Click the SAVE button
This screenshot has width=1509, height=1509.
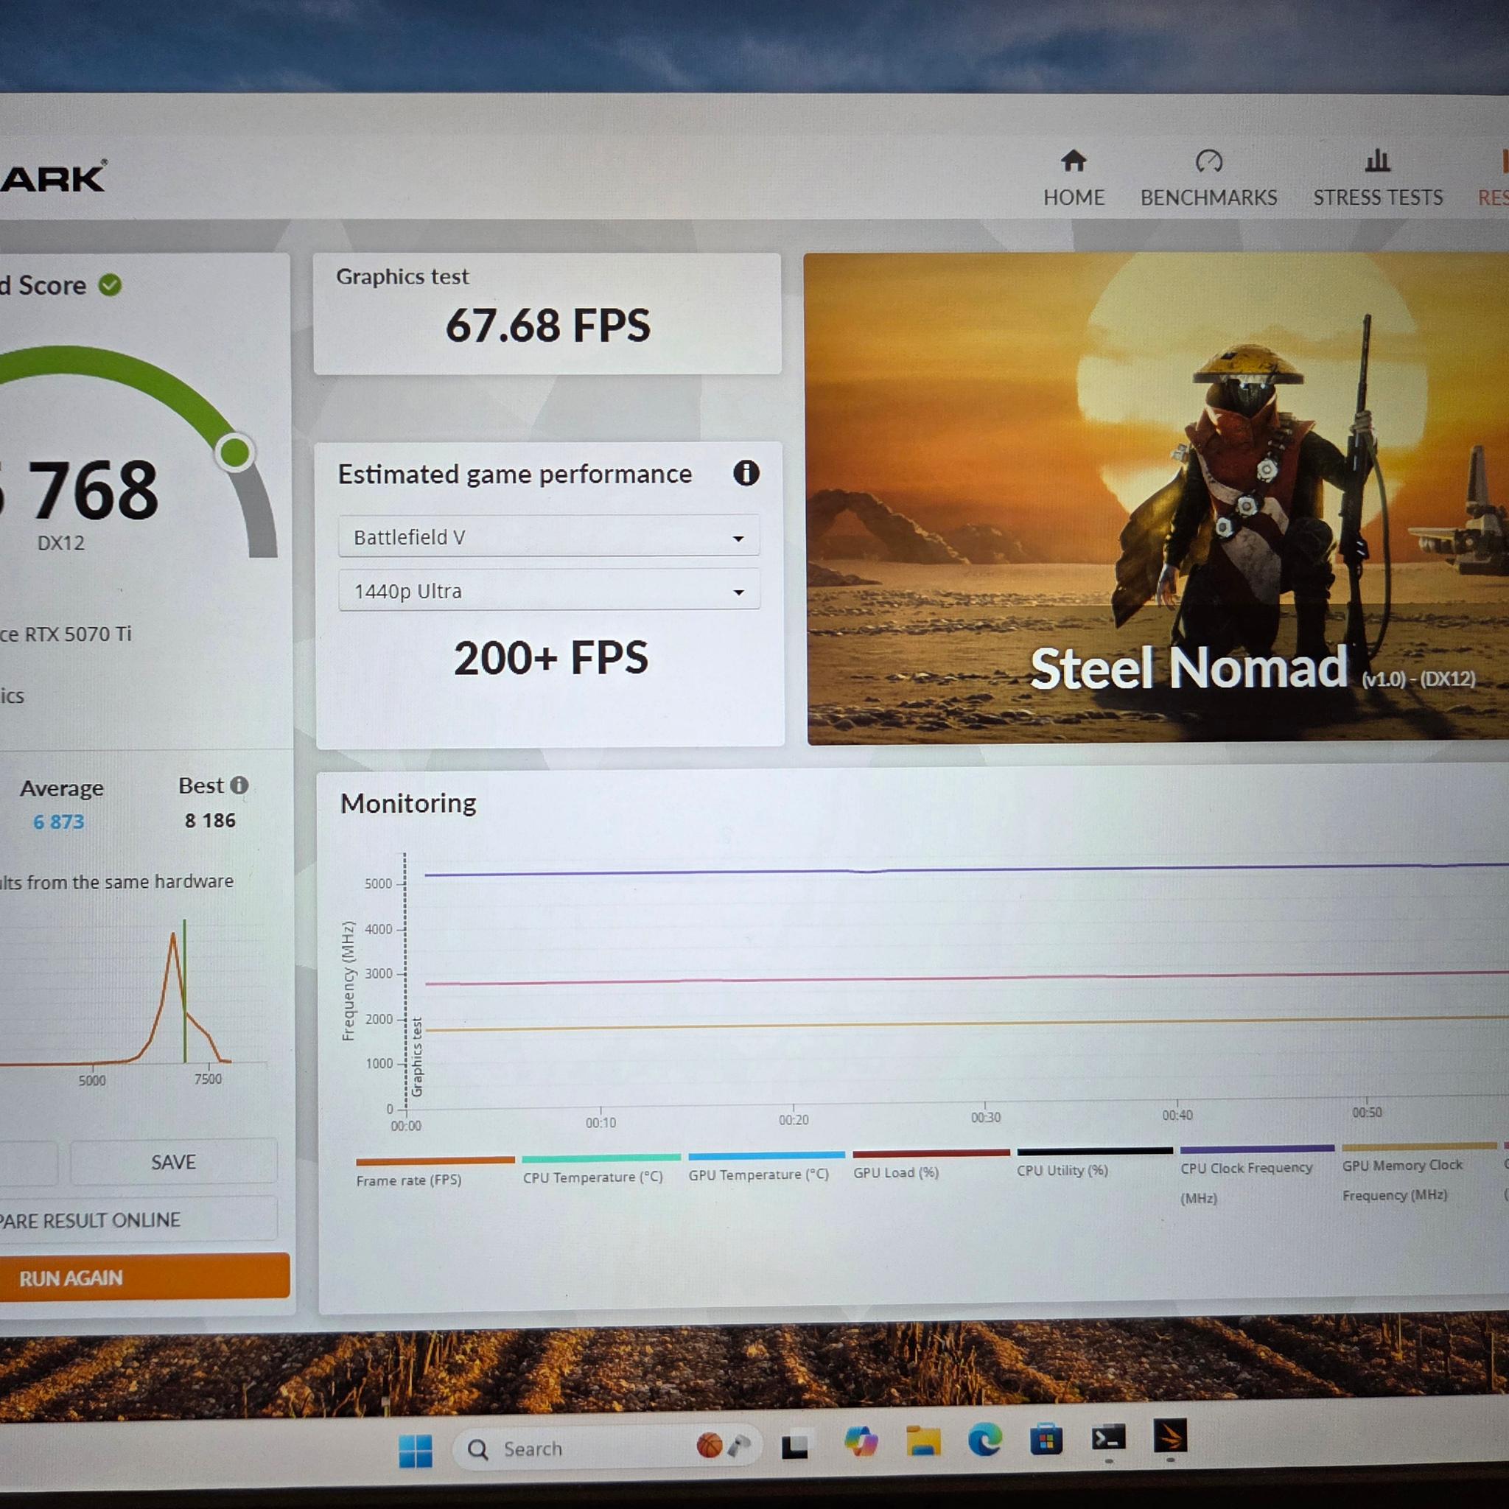(173, 1162)
